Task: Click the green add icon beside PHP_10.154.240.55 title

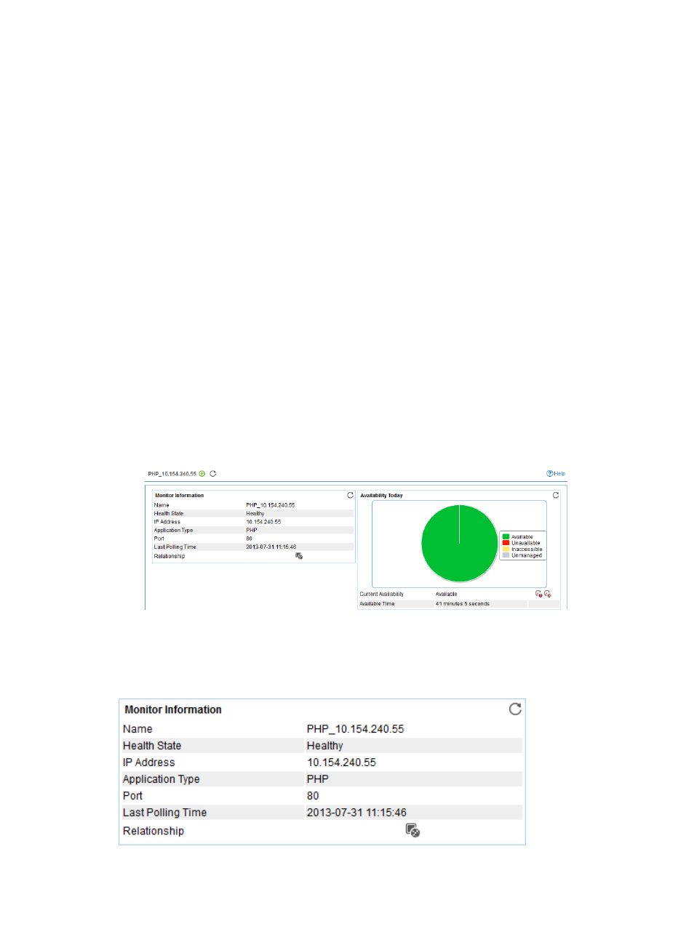Action: pos(202,474)
